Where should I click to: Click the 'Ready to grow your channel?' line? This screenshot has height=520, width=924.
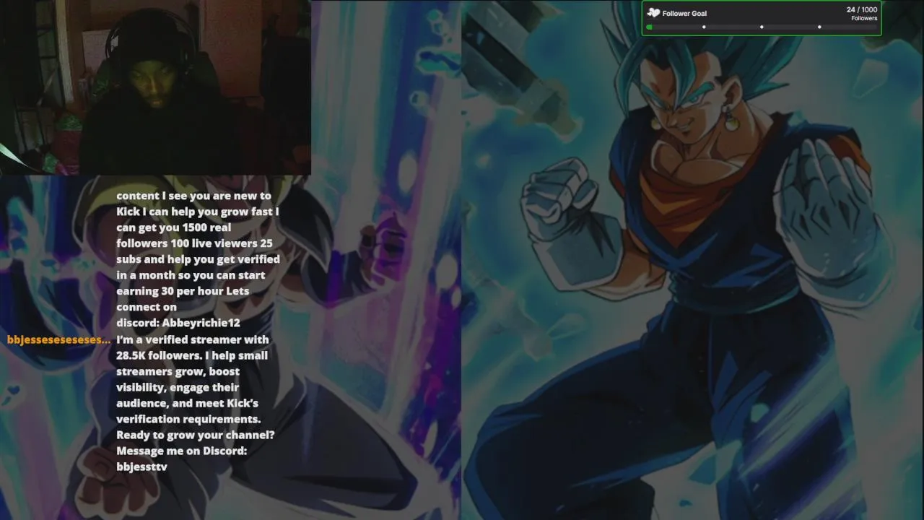click(x=195, y=435)
